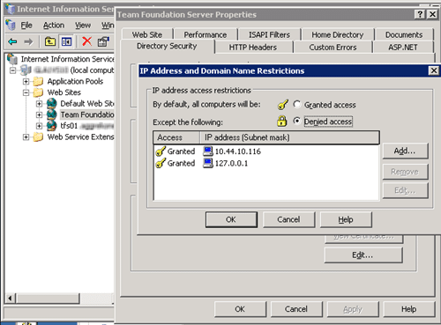
Task: Click the Default Web Site globe icon
Action: click(x=52, y=103)
